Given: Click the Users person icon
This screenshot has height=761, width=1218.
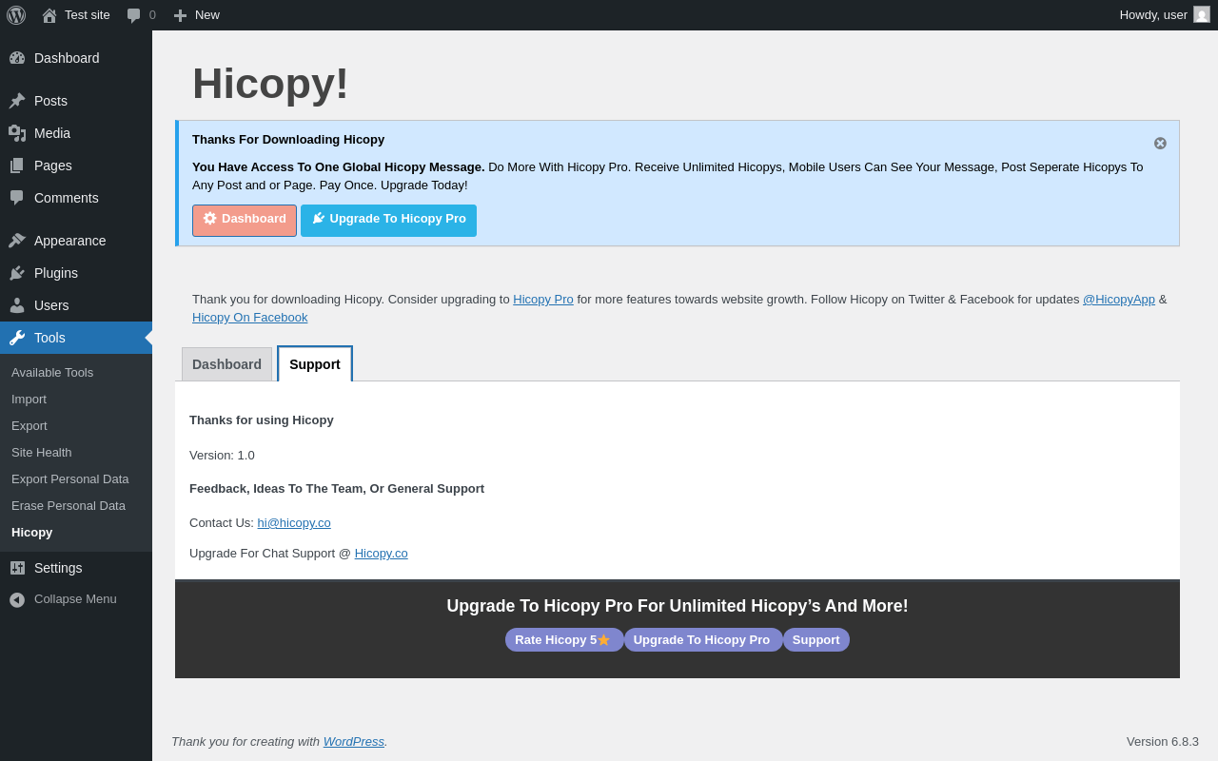Looking at the screenshot, I should click(17, 305).
